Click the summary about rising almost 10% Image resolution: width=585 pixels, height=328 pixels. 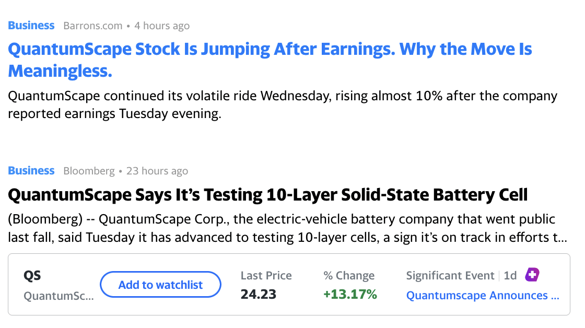[283, 105]
